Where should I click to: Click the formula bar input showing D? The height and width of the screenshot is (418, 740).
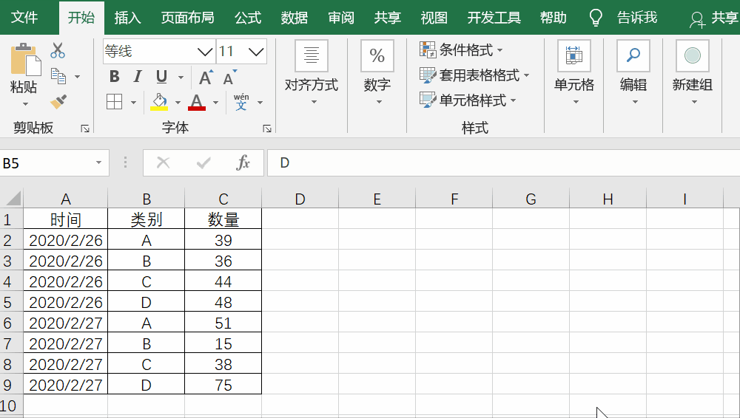pyautogui.click(x=503, y=162)
